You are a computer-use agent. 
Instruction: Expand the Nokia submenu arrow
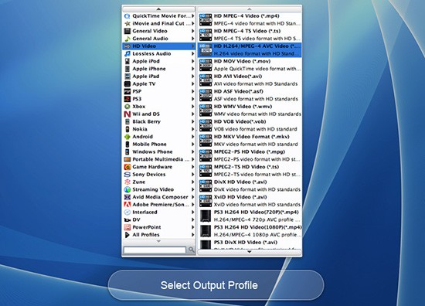(193, 129)
